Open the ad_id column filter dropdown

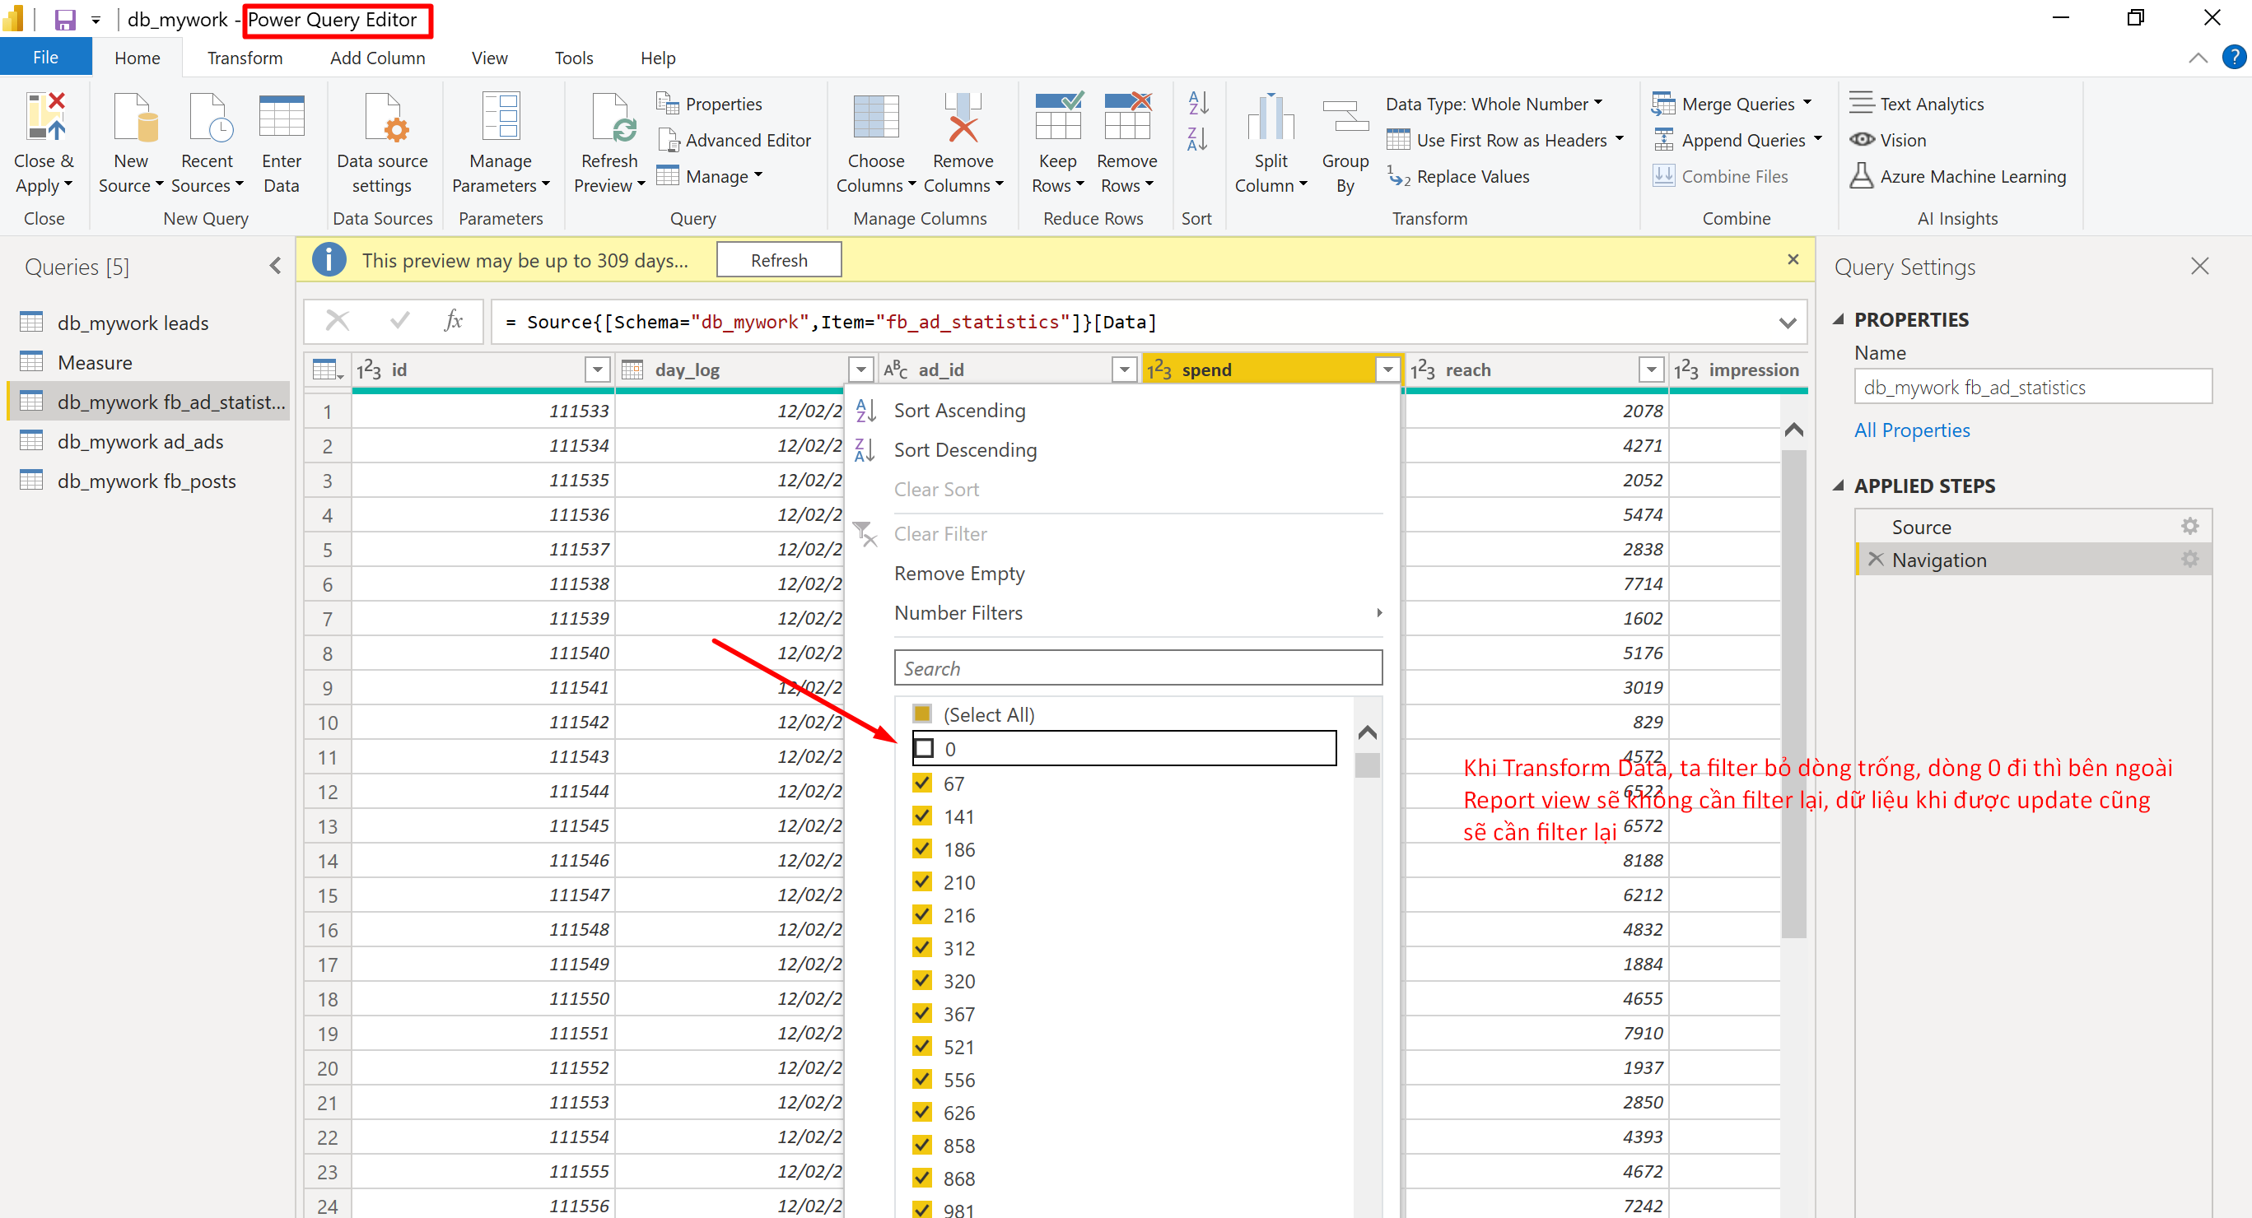click(1124, 370)
